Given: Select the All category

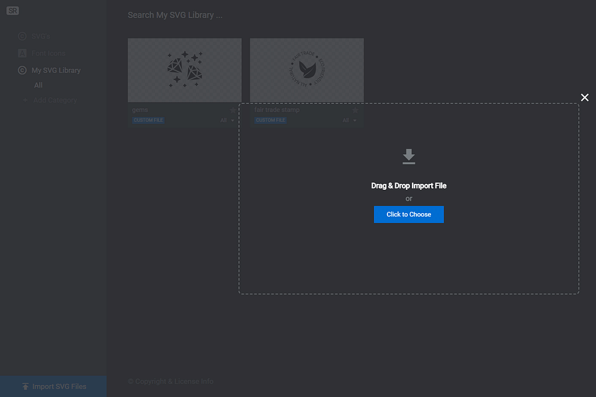Looking at the screenshot, I should click(38, 85).
